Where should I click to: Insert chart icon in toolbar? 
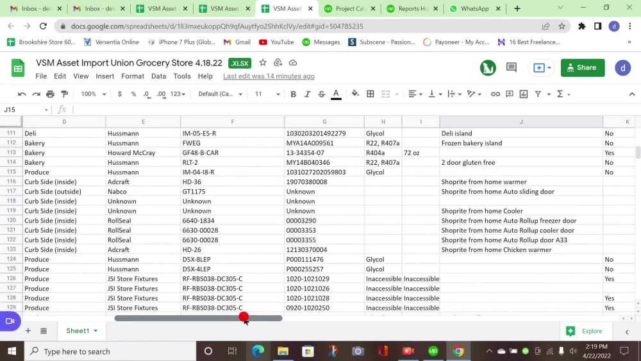pos(523,94)
